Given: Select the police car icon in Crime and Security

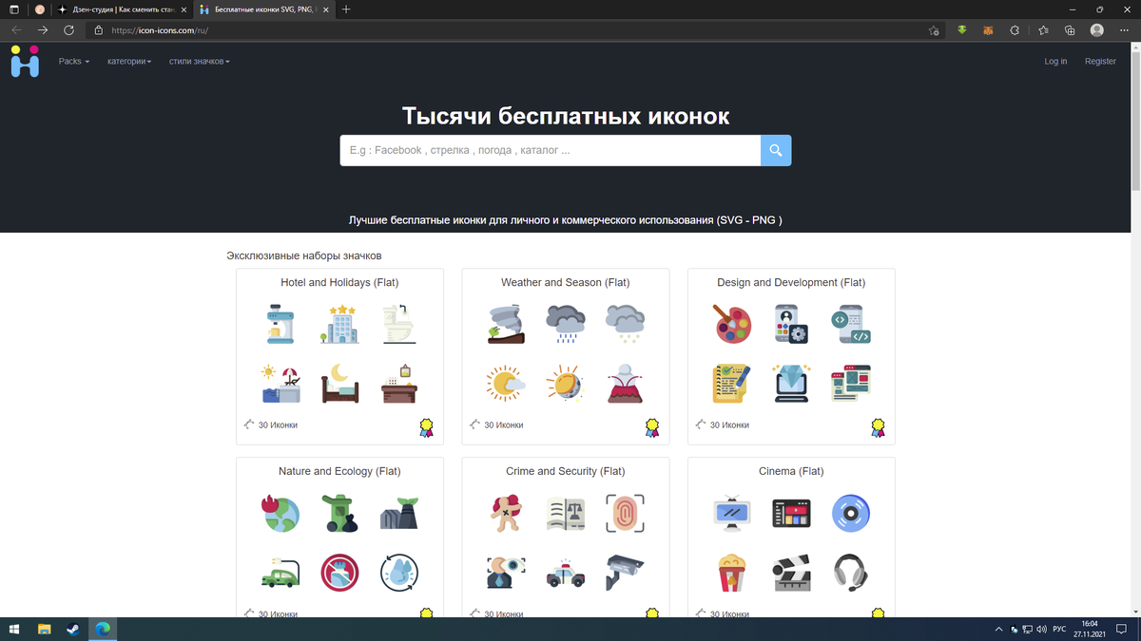Looking at the screenshot, I should click(565, 572).
